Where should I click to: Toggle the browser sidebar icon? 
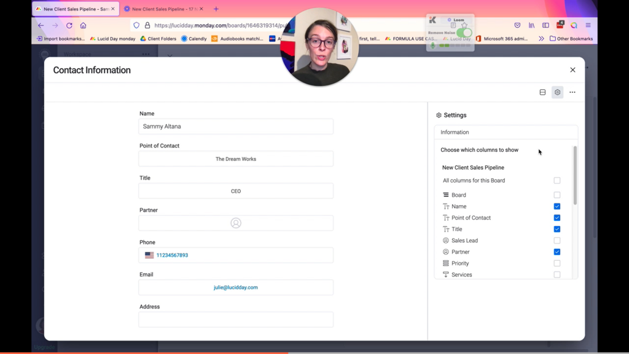545,25
